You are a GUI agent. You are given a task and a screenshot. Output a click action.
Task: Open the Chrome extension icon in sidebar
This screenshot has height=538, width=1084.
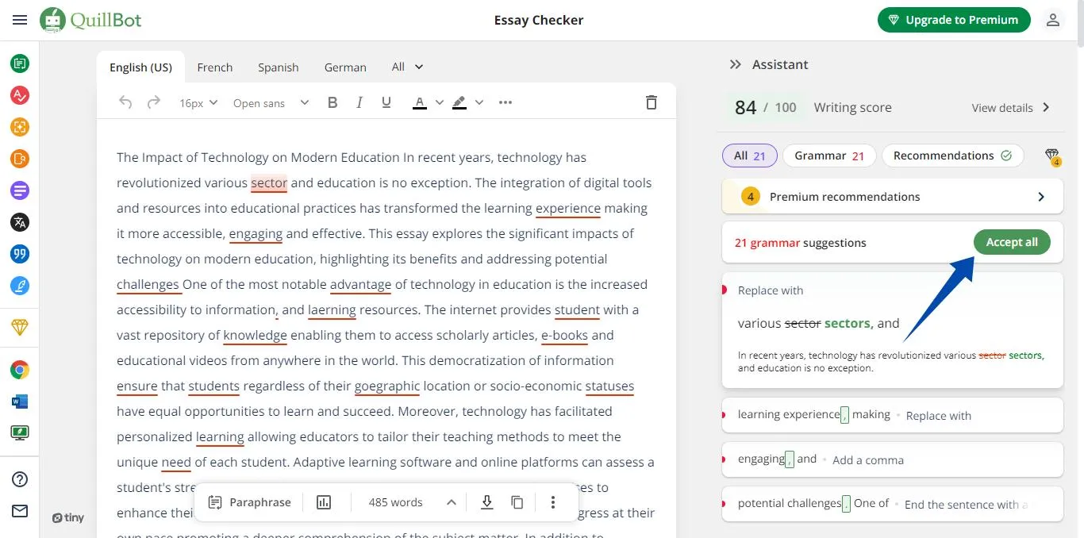(x=20, y=369)
